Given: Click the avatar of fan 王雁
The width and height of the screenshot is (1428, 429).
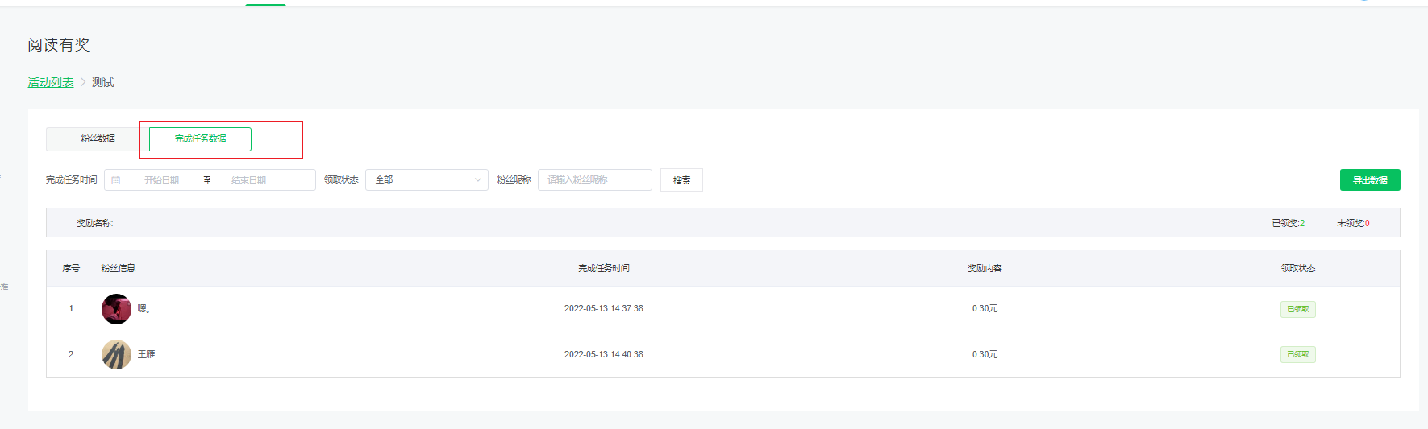Looking at the screenshot, I should (116, 354).
